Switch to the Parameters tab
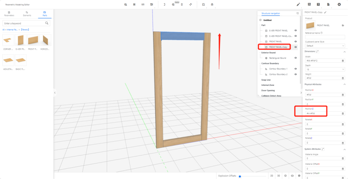The height and width of the screenshot is (179, 348). coord(9,14)
